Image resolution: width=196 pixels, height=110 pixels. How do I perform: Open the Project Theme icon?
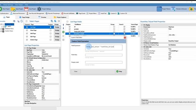(159, 9)
